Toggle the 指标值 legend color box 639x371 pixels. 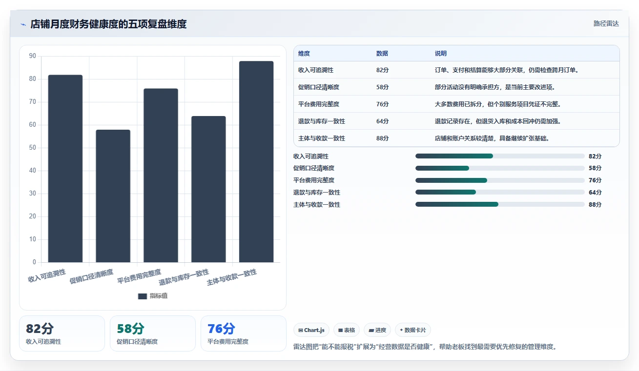coord(143,296)
